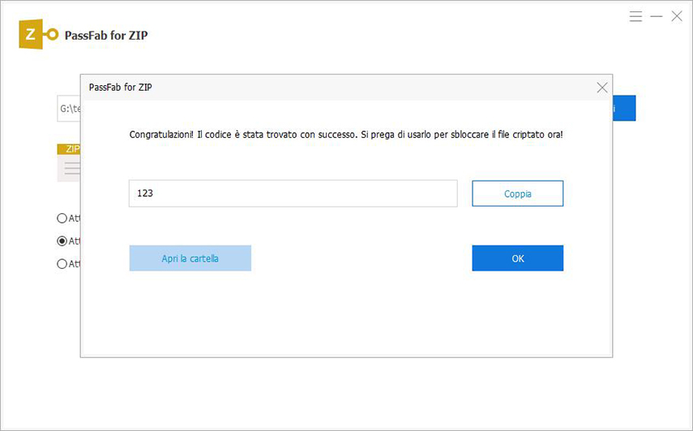The image size is (693, 431).
Task: Open folder with Apri la cartella
Action: tap(190, 258)
